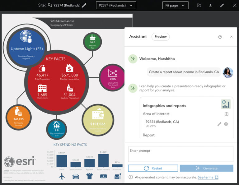Open the See terms link
The image size is (239, 185).
pyautogui.click(x=208, y=177)
